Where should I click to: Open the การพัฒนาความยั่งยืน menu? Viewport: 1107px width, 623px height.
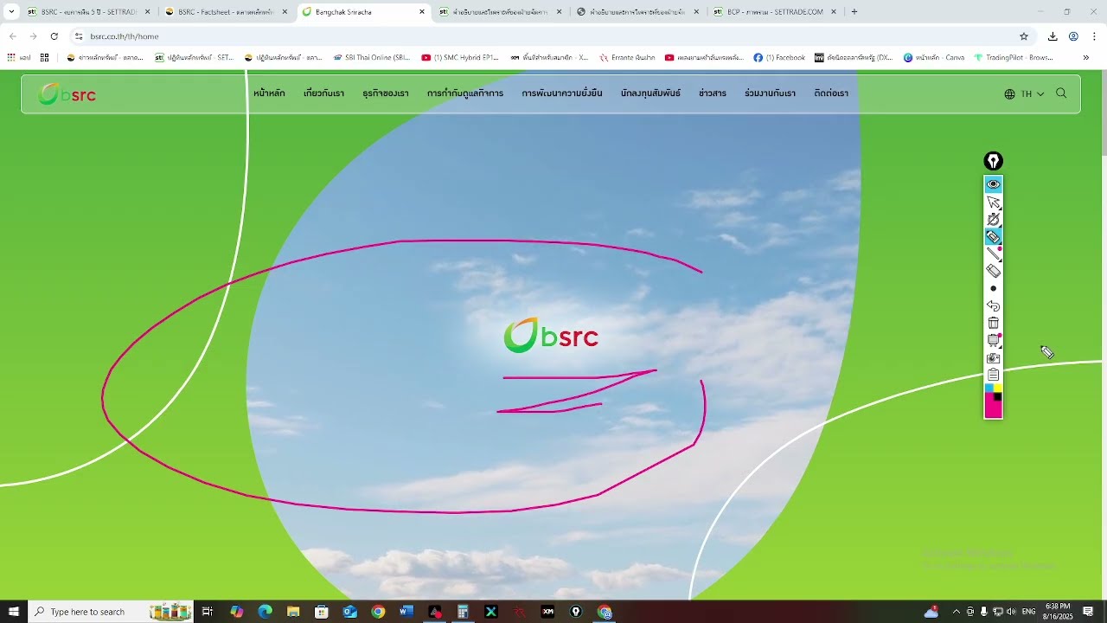pyautogui.click(x=562, y=93)
